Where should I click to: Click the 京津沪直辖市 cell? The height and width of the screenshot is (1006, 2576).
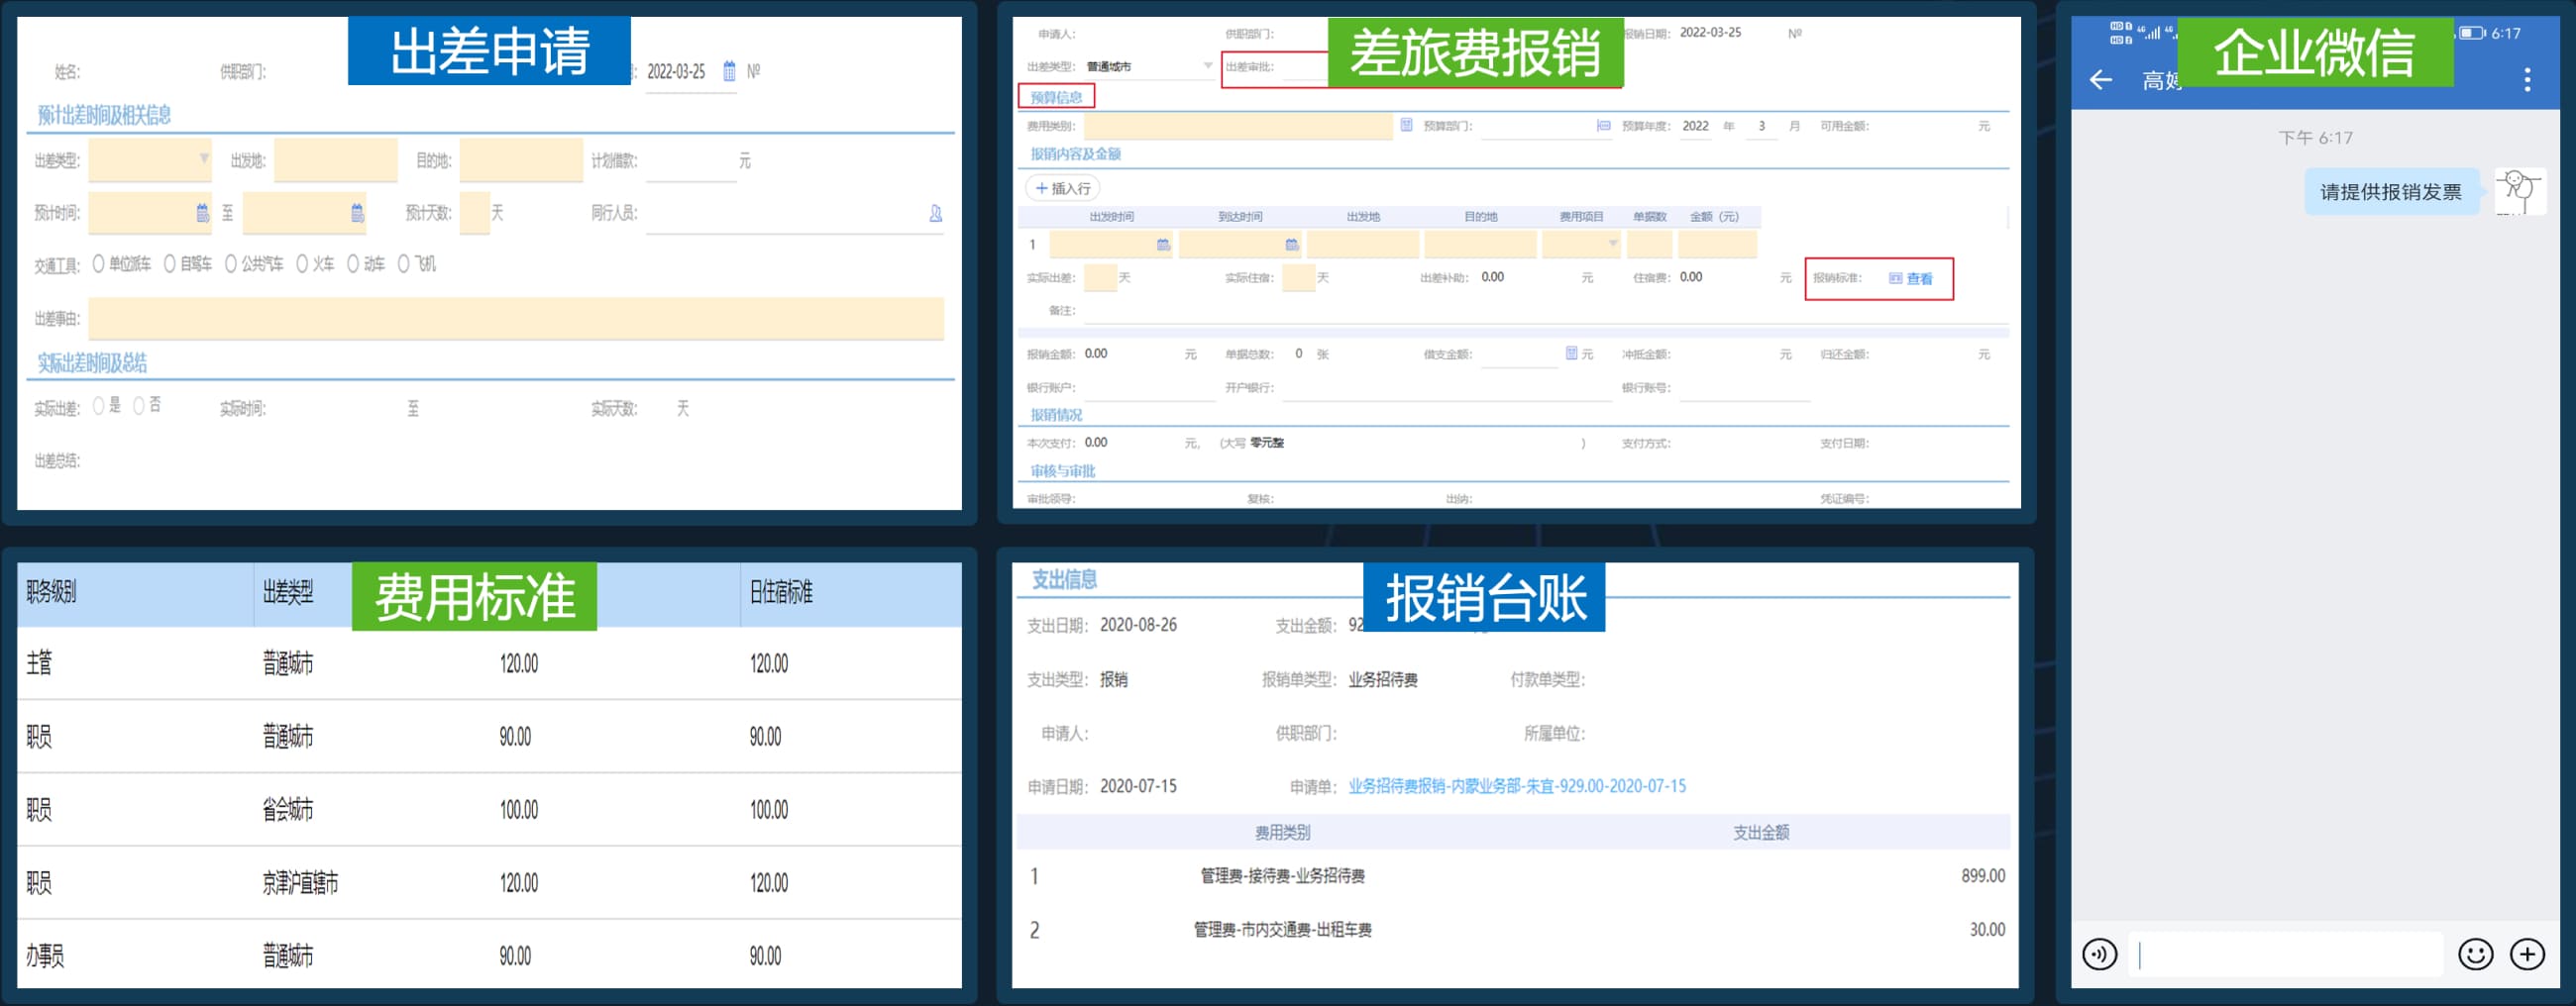tap(300, 883)
